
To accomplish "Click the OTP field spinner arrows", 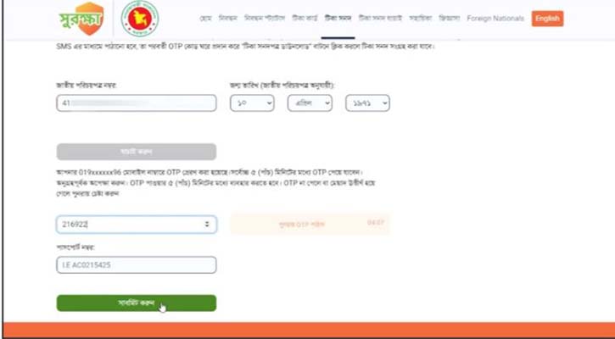I will pyautogui.click(x=207, y=225).
